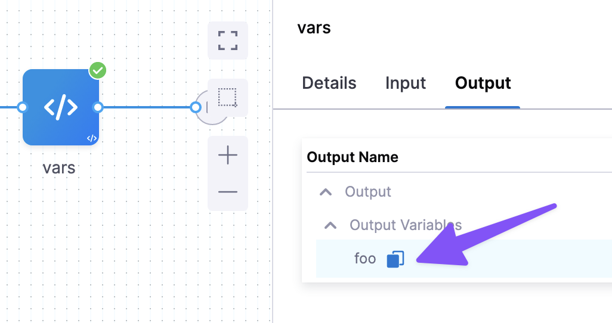Click the left connector port of vars node

[23, 107]
